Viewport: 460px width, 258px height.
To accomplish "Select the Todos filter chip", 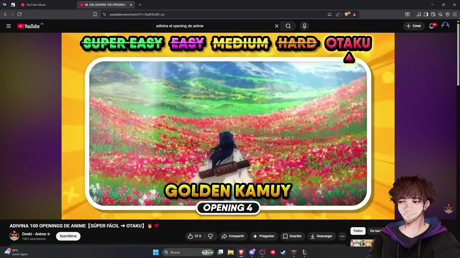I will point(358,231).
